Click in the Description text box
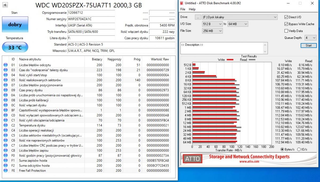This screenshot has height=182, width=320. click(x=222, y=48)
